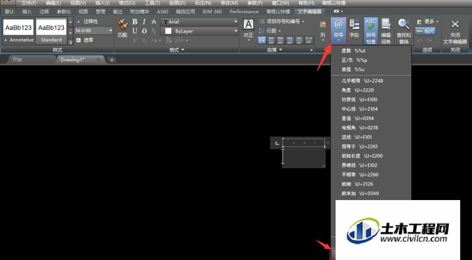
Task: Open the Edit (编辑) menu
Action: 53,3
